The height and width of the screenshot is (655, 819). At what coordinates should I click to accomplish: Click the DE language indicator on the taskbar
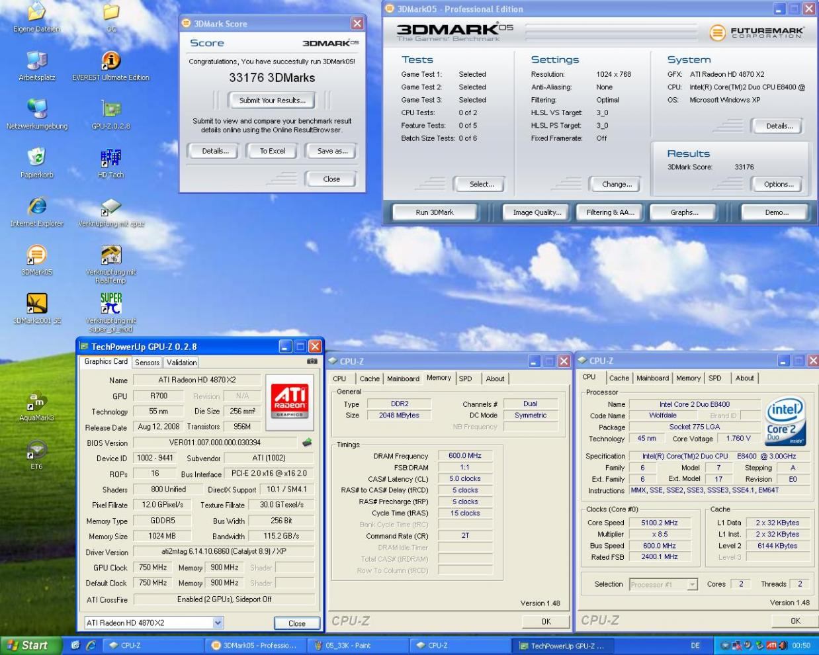tap(695, 646)
